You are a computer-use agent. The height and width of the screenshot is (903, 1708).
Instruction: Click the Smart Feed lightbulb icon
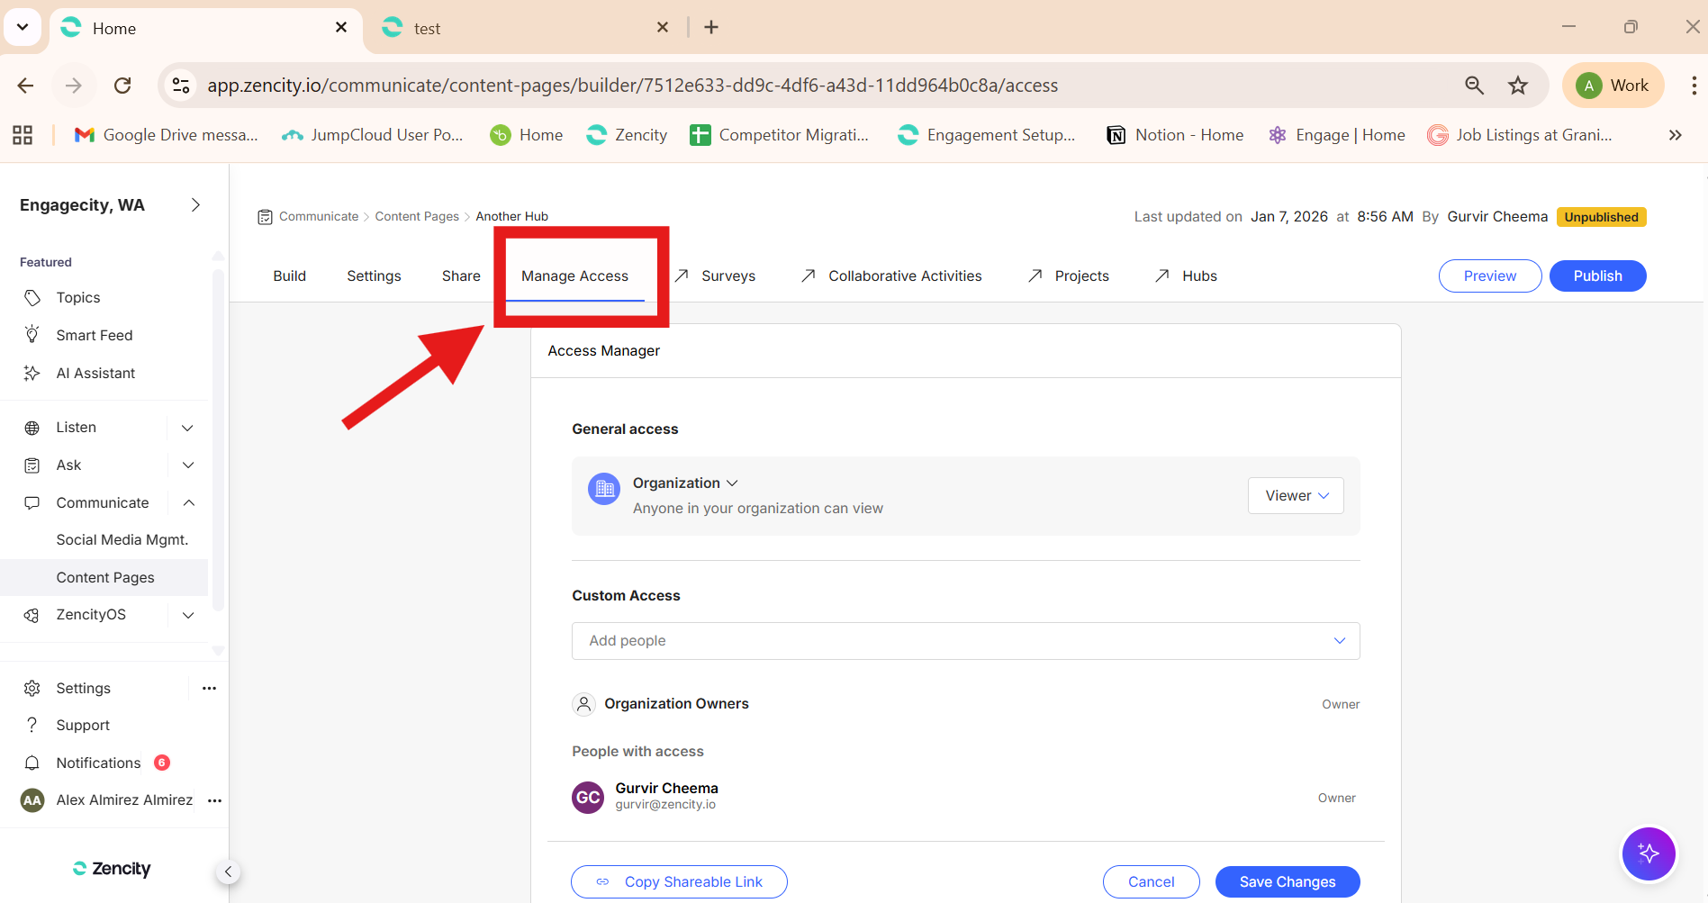32,335
